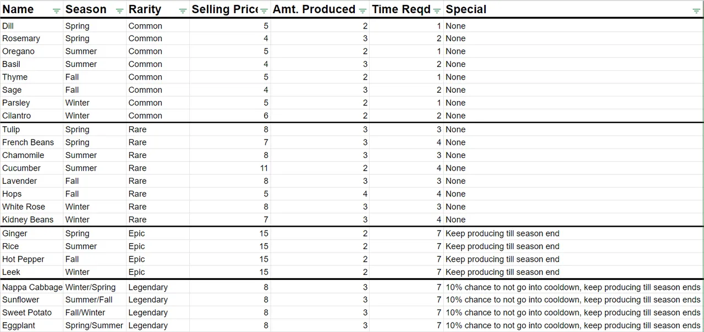Open the Amt. Produced filter icon

pos(362,11)
